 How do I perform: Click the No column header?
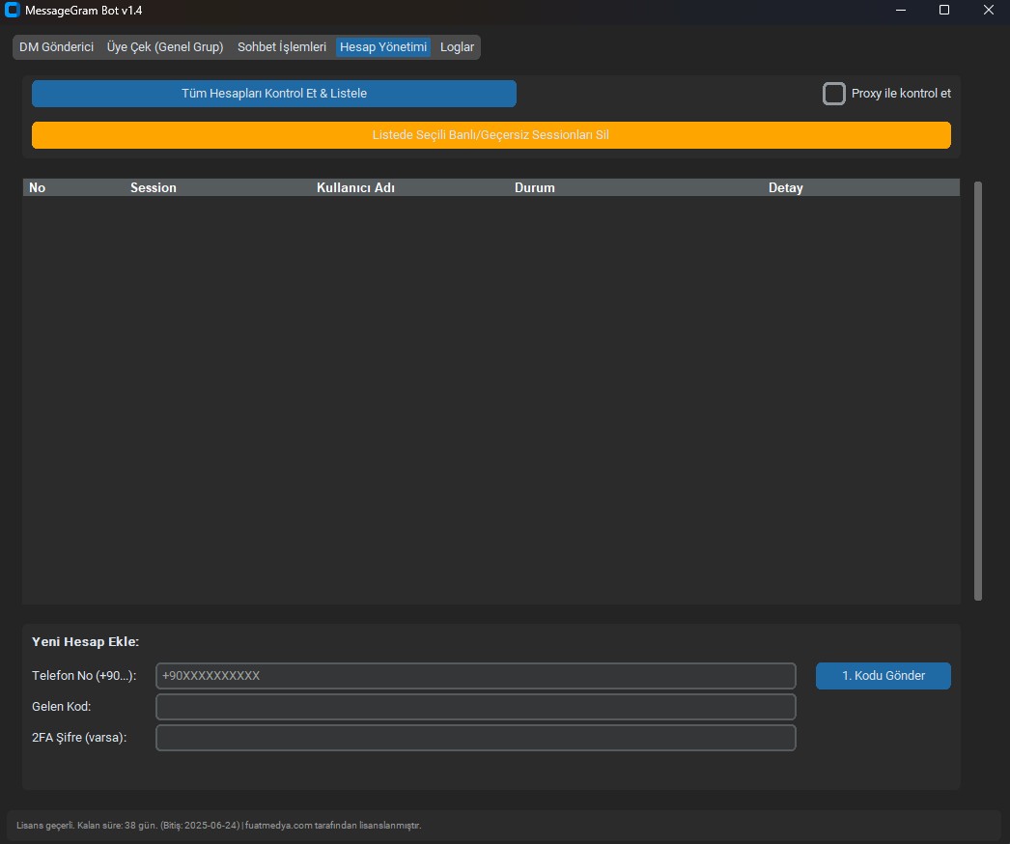point(38,187)
